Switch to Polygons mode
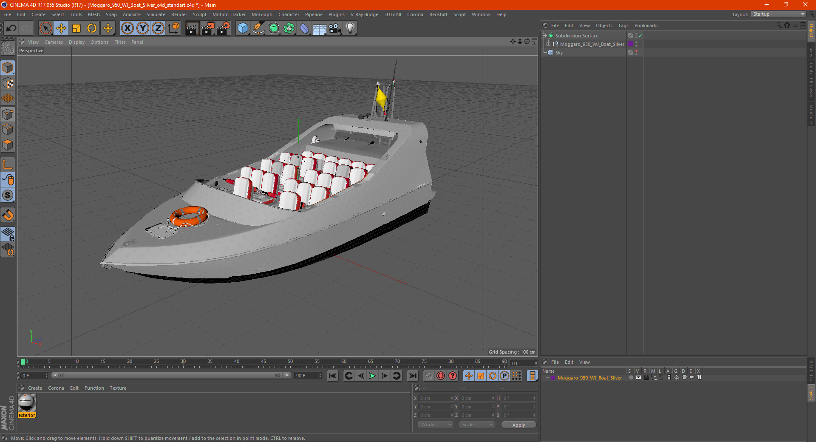Screen dimensions: 816x442 pyautogui.click(x=8, y=145)
